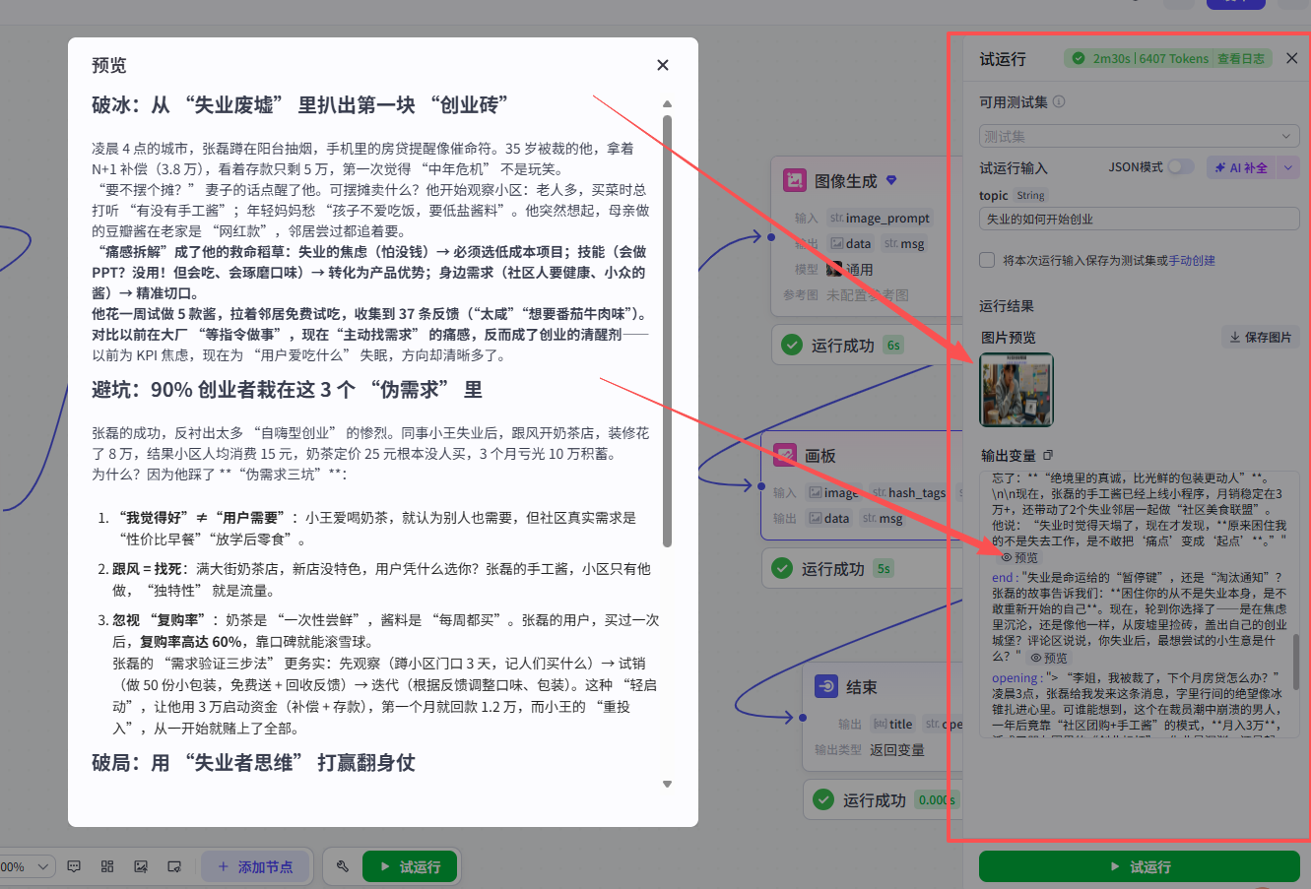Image resolution: width=1311 pixels, height=889 pixels.
Task: Click the opening variable label in 输出变量
Action: coord(1016,677)
